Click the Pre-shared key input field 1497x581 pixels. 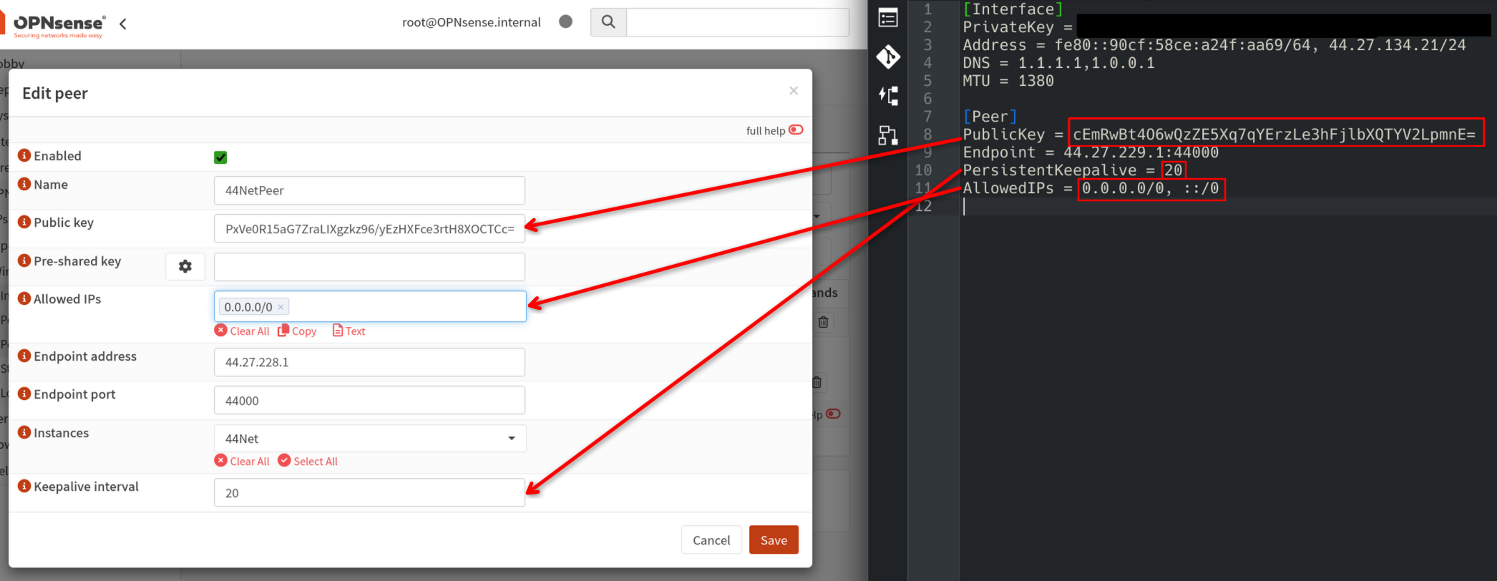369,267
